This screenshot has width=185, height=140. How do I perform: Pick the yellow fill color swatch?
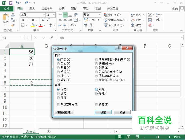[x=33, y=25]
